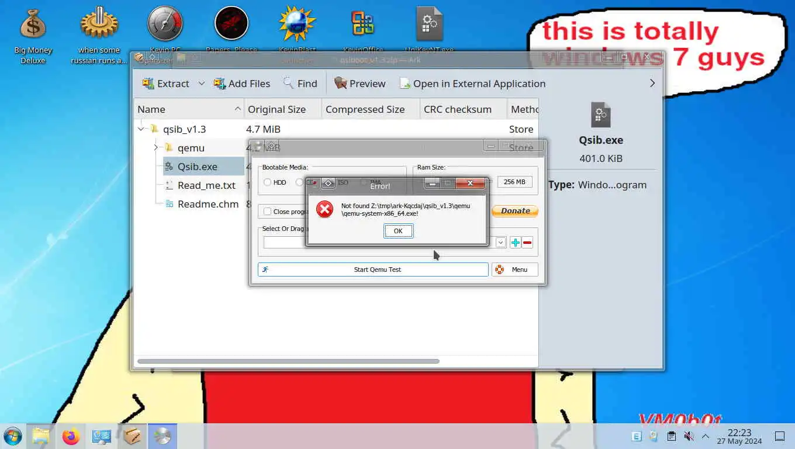
Task: Close the Error dialog with the red X
Action: pos(471,183)
